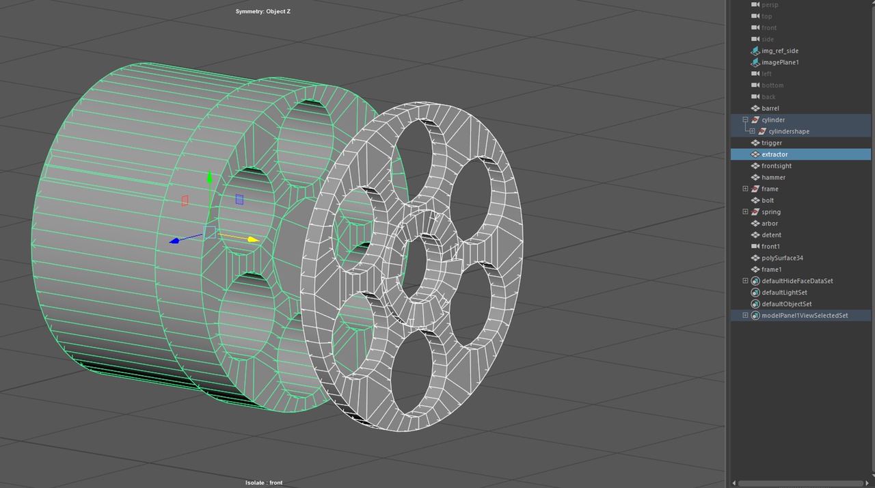Click the bottom camera icon in outliner
This screenshot has height=488, width=875.
pyautogui.click(x=755, y=85)
